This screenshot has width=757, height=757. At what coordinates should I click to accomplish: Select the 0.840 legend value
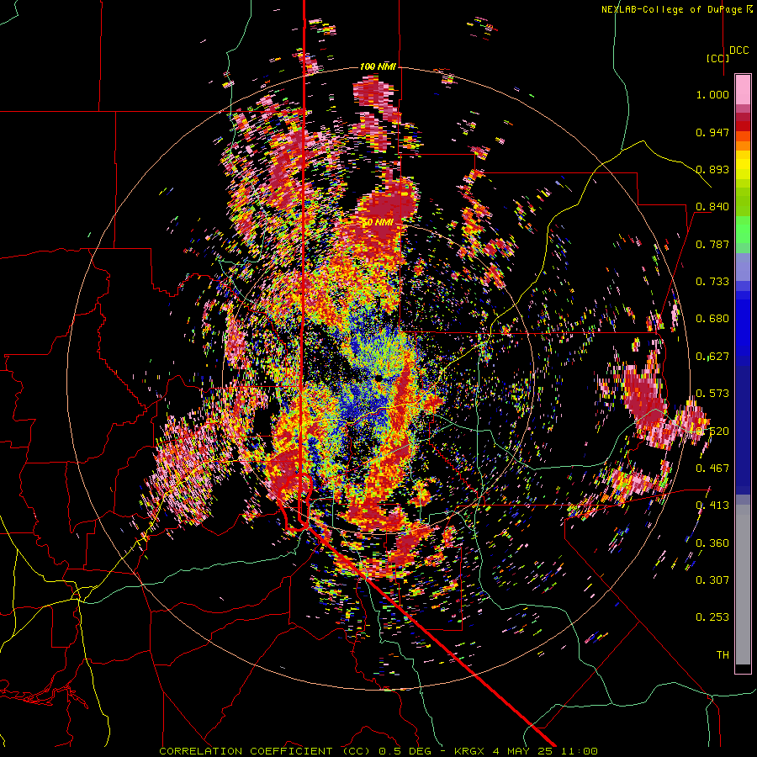712,207
